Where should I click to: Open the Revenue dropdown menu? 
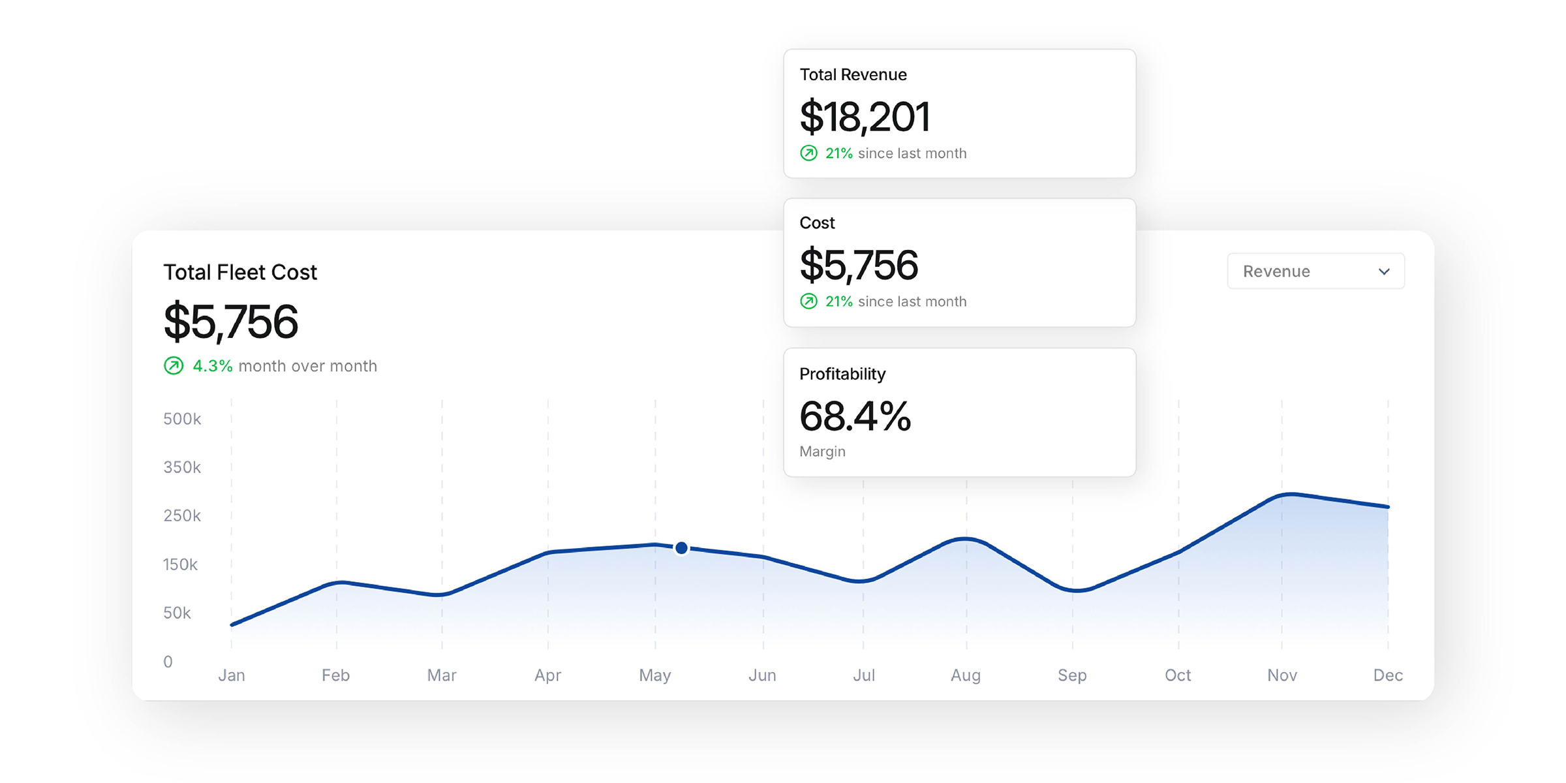[1315, 271]
